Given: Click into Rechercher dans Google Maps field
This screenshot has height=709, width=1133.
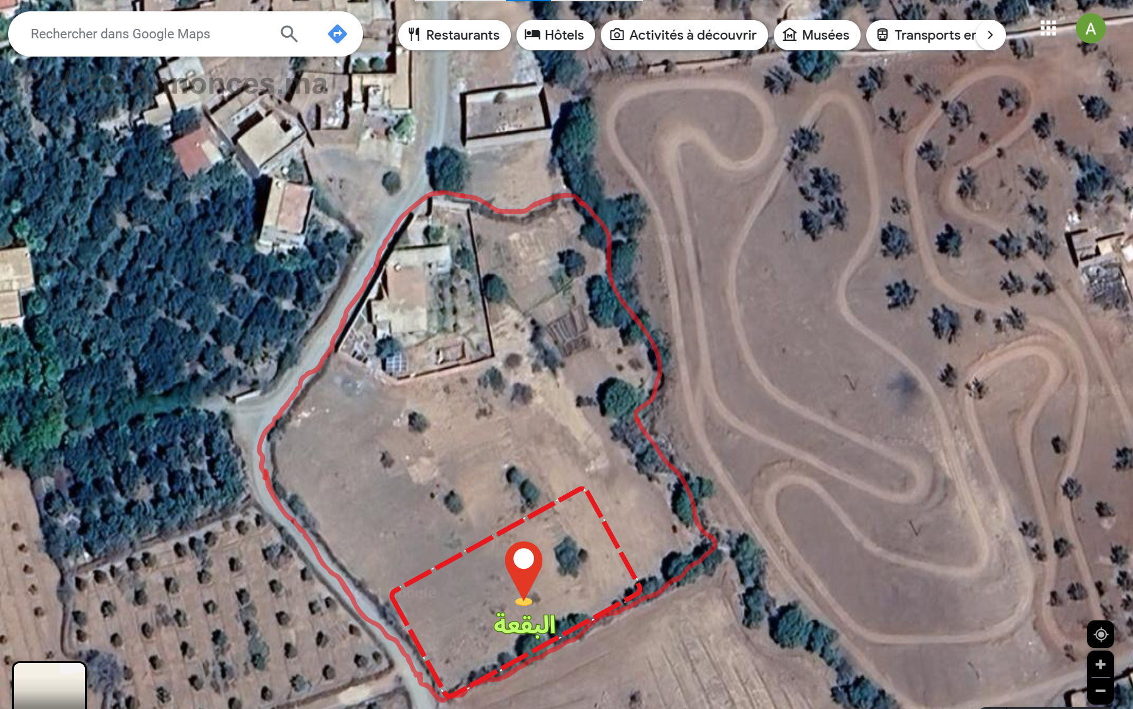Looking at the screenshot, I should point(151,34).
